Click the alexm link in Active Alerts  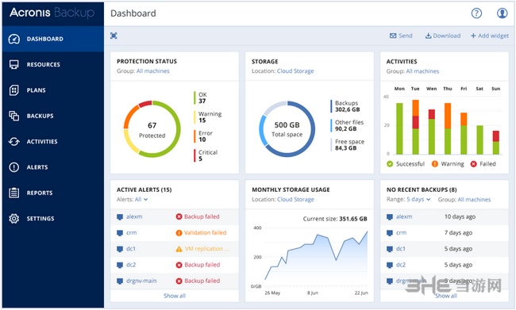pyautogui.click(x=134, y=216)
